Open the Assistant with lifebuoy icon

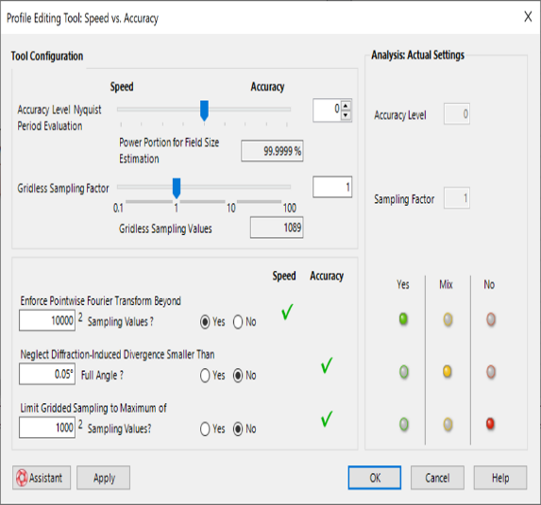[x=42, y=478]
